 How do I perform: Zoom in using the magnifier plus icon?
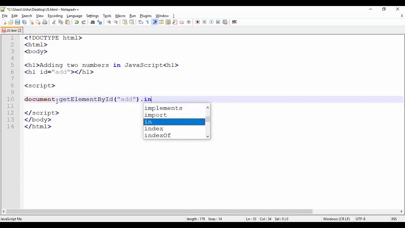[109, 22]
